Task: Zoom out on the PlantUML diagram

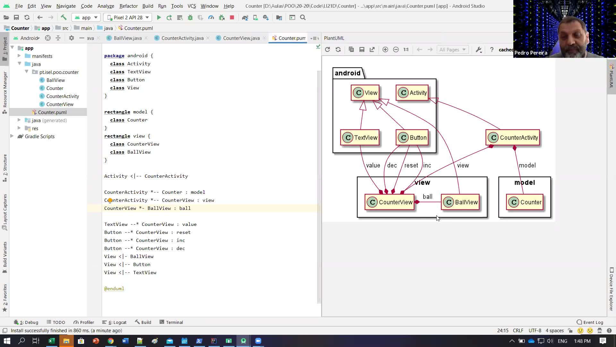Action: tap(396, 49)
